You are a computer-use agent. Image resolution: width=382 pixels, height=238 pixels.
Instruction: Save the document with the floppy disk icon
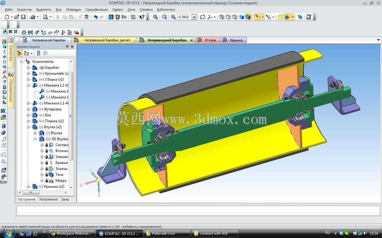point(23,17)
